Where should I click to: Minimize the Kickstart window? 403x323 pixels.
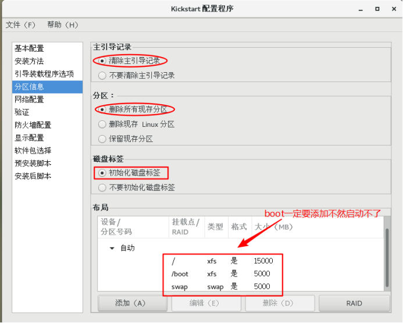[x=361, y=9]
